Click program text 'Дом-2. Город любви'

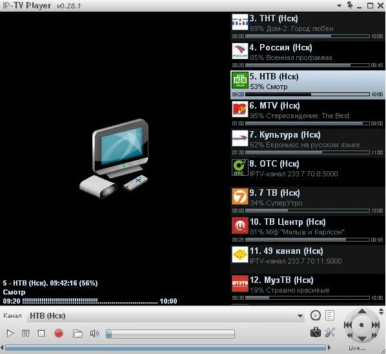[x=300, y=28]
